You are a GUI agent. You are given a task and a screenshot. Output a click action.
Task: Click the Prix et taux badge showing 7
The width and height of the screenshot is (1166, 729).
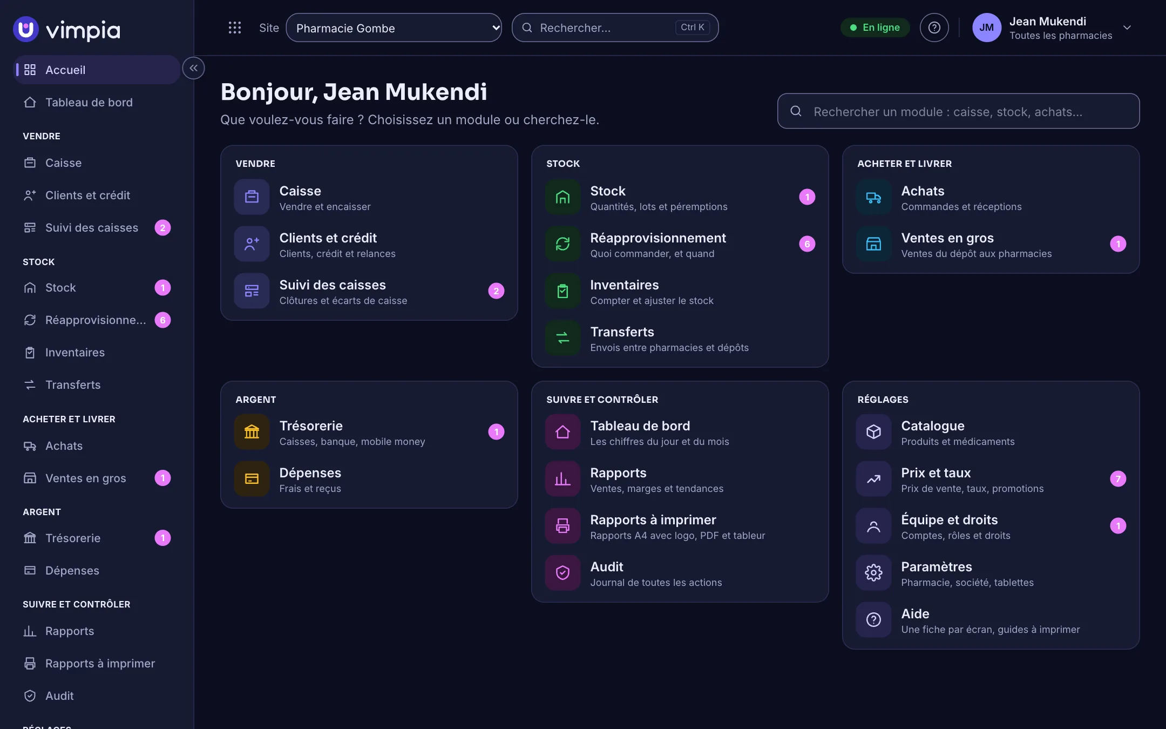click(x=1118, y=479)
